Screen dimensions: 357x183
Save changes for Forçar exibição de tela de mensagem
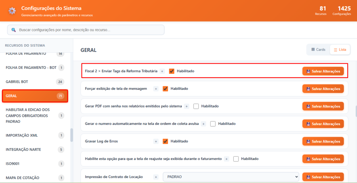point(323,89)
